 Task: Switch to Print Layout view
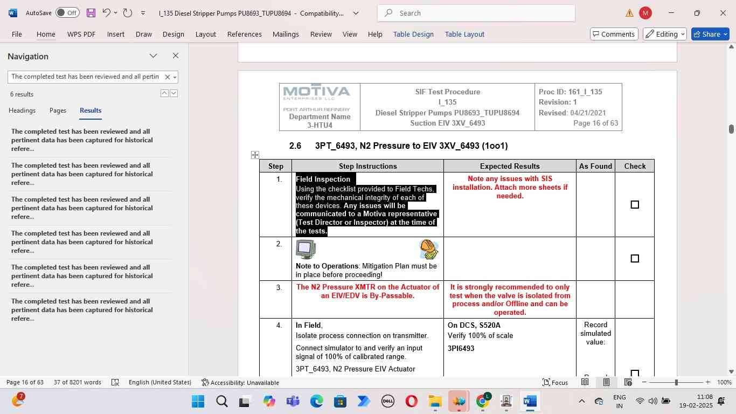pyautogui.click(x=606, y=382)
